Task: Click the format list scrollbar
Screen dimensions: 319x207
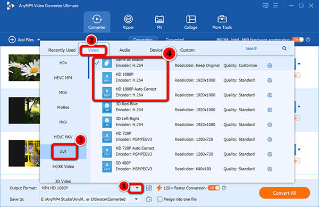Action: (88, 68)
